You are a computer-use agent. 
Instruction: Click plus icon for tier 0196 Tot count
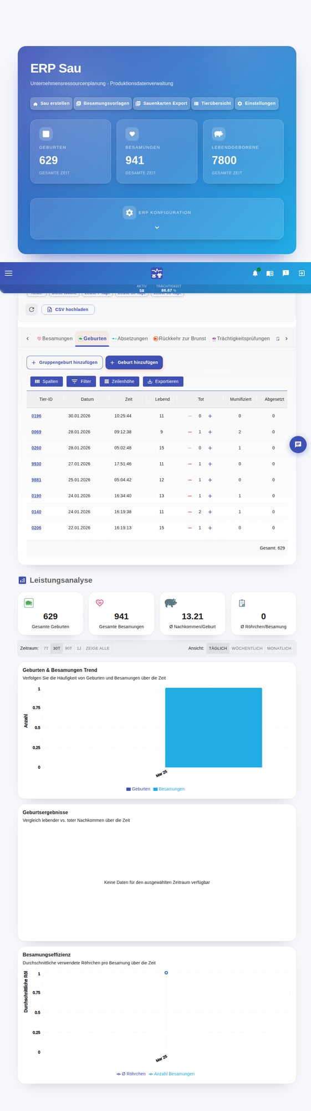point(210,416)
